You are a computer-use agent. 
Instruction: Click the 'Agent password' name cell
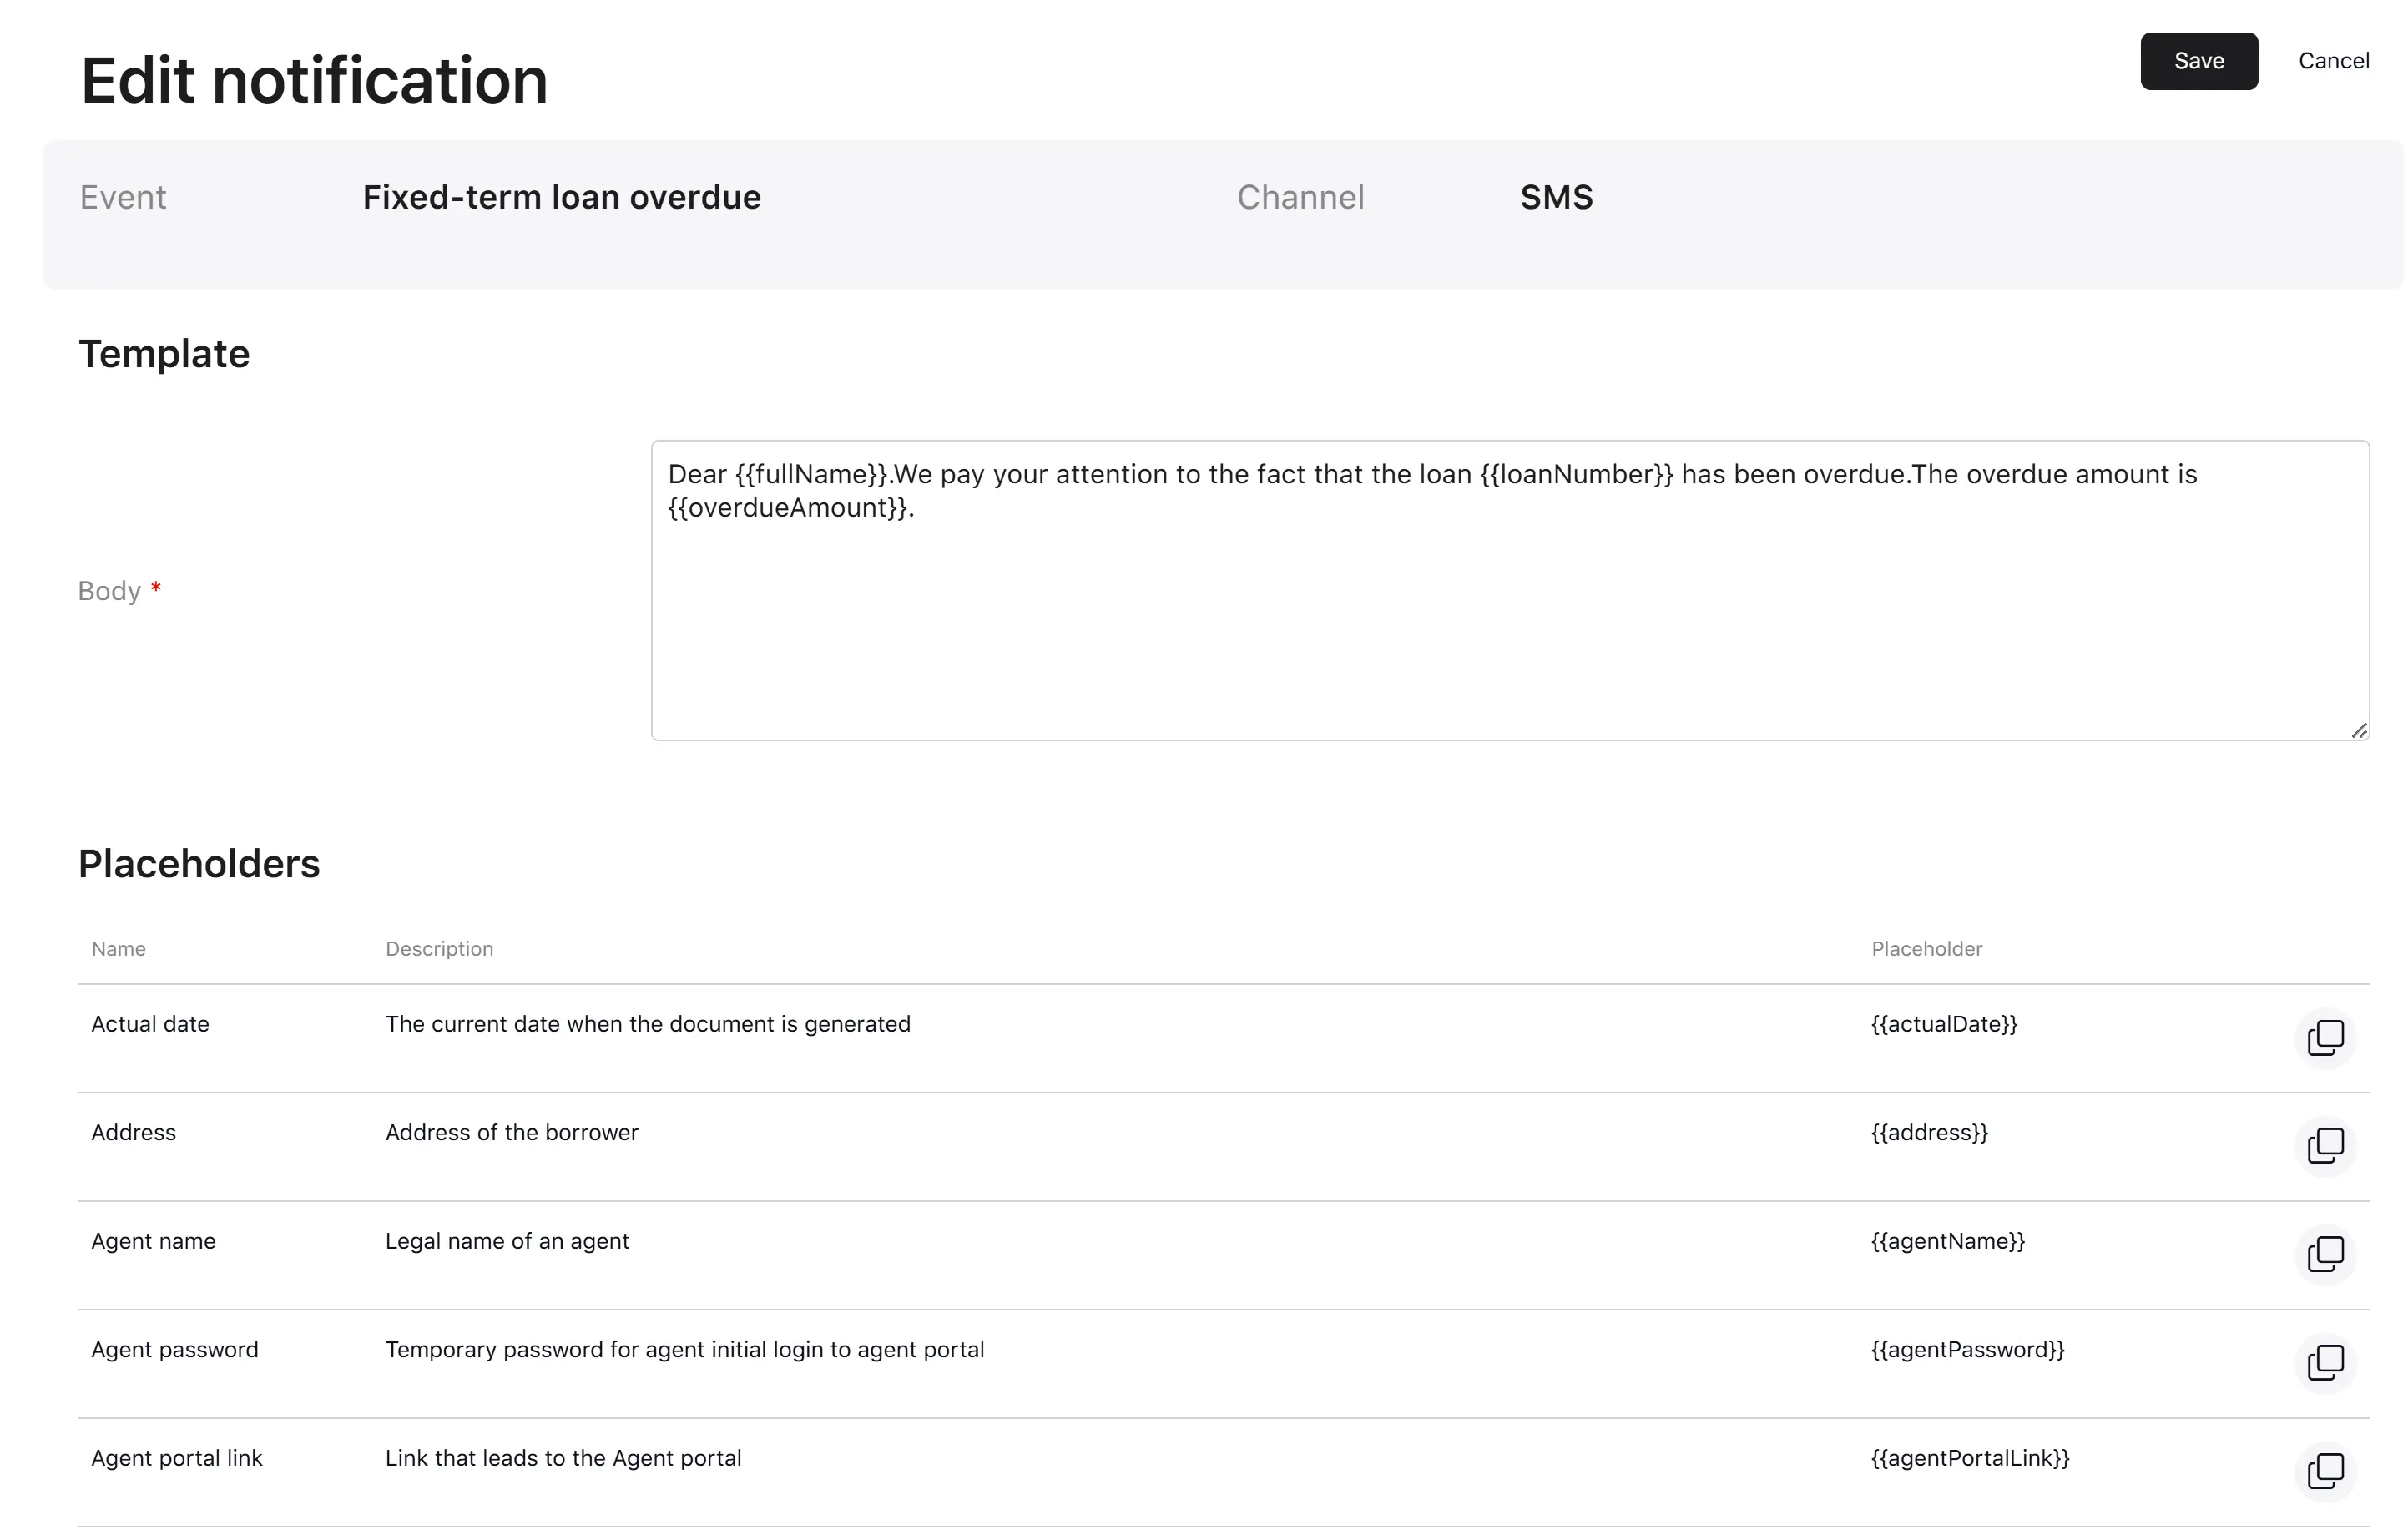coord(174,1350)
